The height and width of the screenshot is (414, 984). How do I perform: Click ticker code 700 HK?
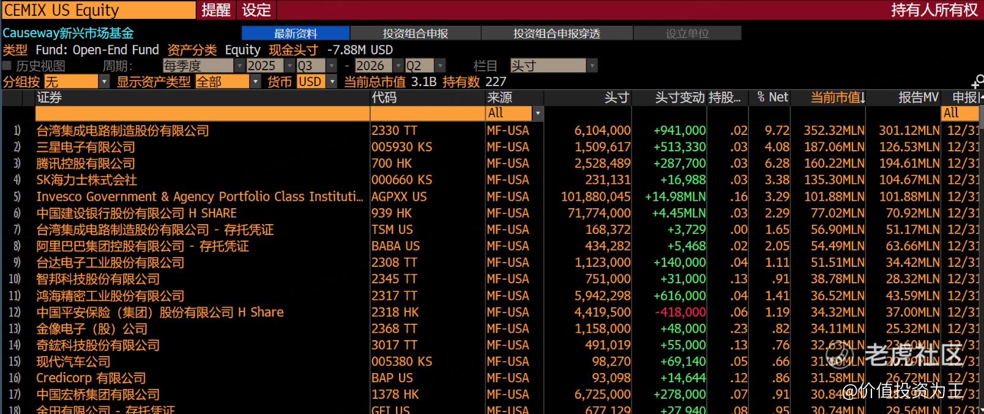pos(392,163)
